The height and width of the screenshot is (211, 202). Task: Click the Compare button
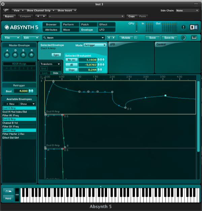point(25,16)
